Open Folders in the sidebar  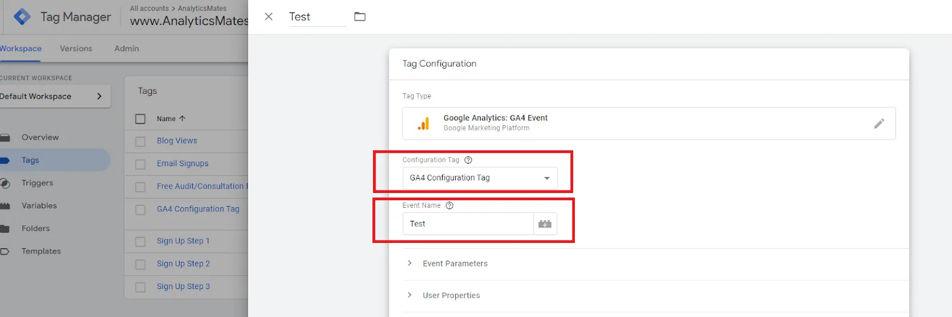click(x=36, y=229)
